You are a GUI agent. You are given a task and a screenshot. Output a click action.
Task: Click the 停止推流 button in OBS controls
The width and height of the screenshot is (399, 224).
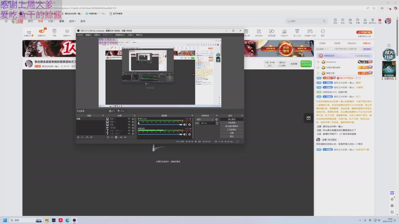[x=231, y=119]
